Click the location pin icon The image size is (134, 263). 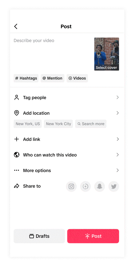point(17,113)
